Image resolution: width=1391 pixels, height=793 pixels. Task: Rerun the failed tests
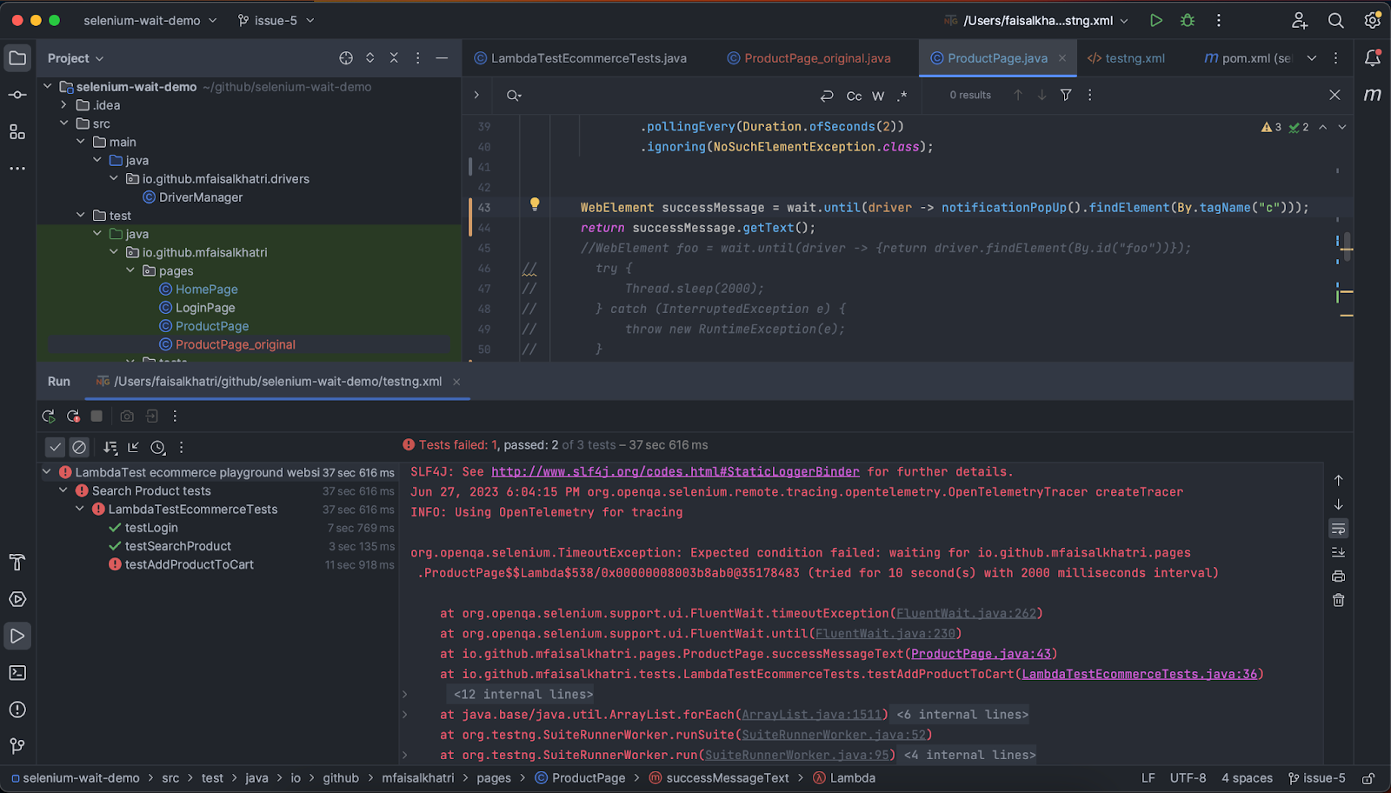coord(74,416)
